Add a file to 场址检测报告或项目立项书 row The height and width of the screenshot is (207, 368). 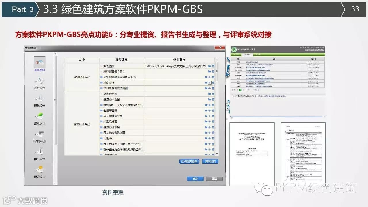pyautogui.click(x=210, y=77)
